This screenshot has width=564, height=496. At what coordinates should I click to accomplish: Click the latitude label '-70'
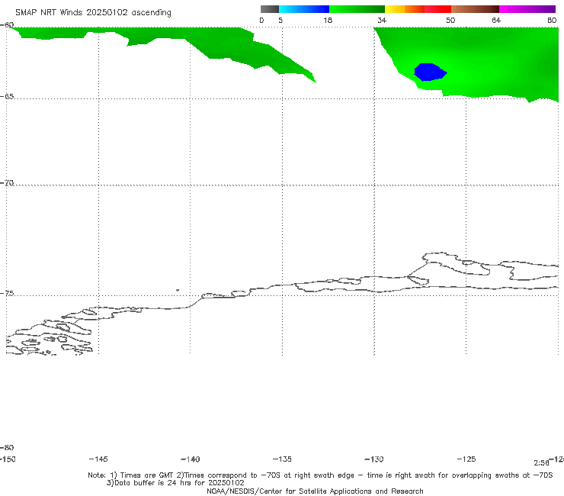click(x=7, y=183)
